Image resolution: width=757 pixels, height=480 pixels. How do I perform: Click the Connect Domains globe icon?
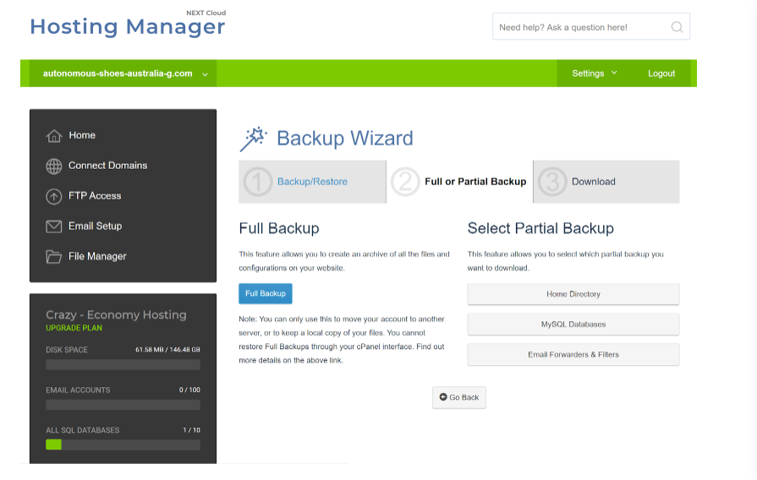pyautogui.click(x=54, y=166)
